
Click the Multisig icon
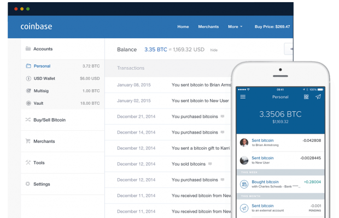[28, 90]
